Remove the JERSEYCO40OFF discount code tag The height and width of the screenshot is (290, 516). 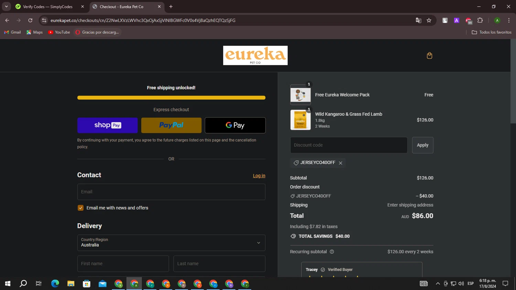[x=341, y=163]
